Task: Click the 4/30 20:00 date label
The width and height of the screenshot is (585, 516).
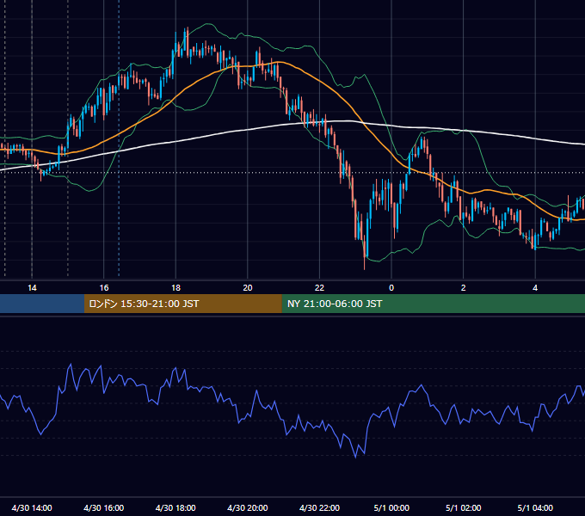Action: click(x=248, y=507)
